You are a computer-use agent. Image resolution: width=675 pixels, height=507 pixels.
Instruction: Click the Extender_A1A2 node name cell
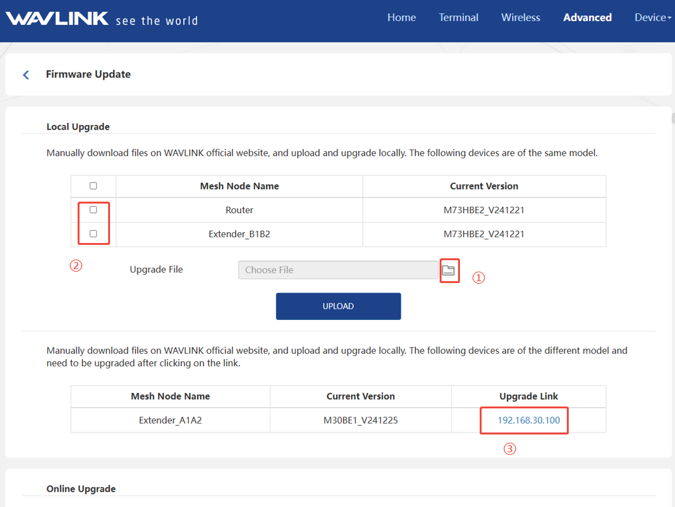(170, 420)
